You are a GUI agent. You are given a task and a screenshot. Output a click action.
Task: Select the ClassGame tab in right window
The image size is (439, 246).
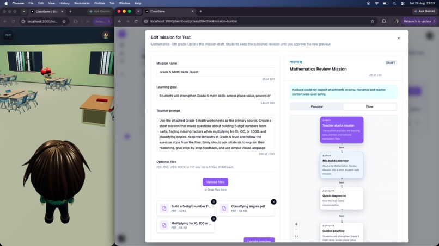[x=169, y=11]
